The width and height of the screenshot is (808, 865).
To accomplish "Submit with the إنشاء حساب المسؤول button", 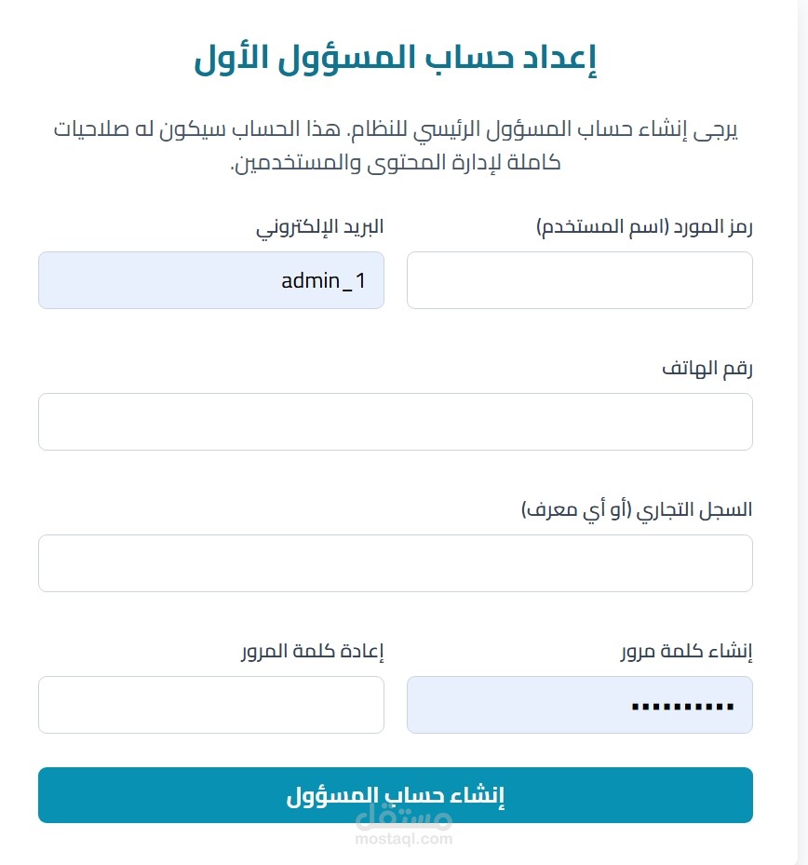I will 396,795.
